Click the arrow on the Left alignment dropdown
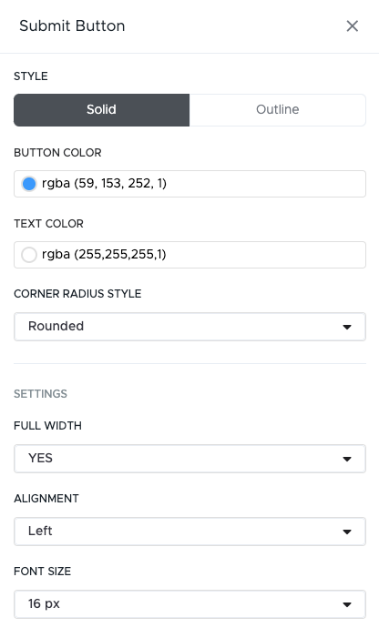The height and width of the screenshot is (638, 379). click(x=347, y=532)
